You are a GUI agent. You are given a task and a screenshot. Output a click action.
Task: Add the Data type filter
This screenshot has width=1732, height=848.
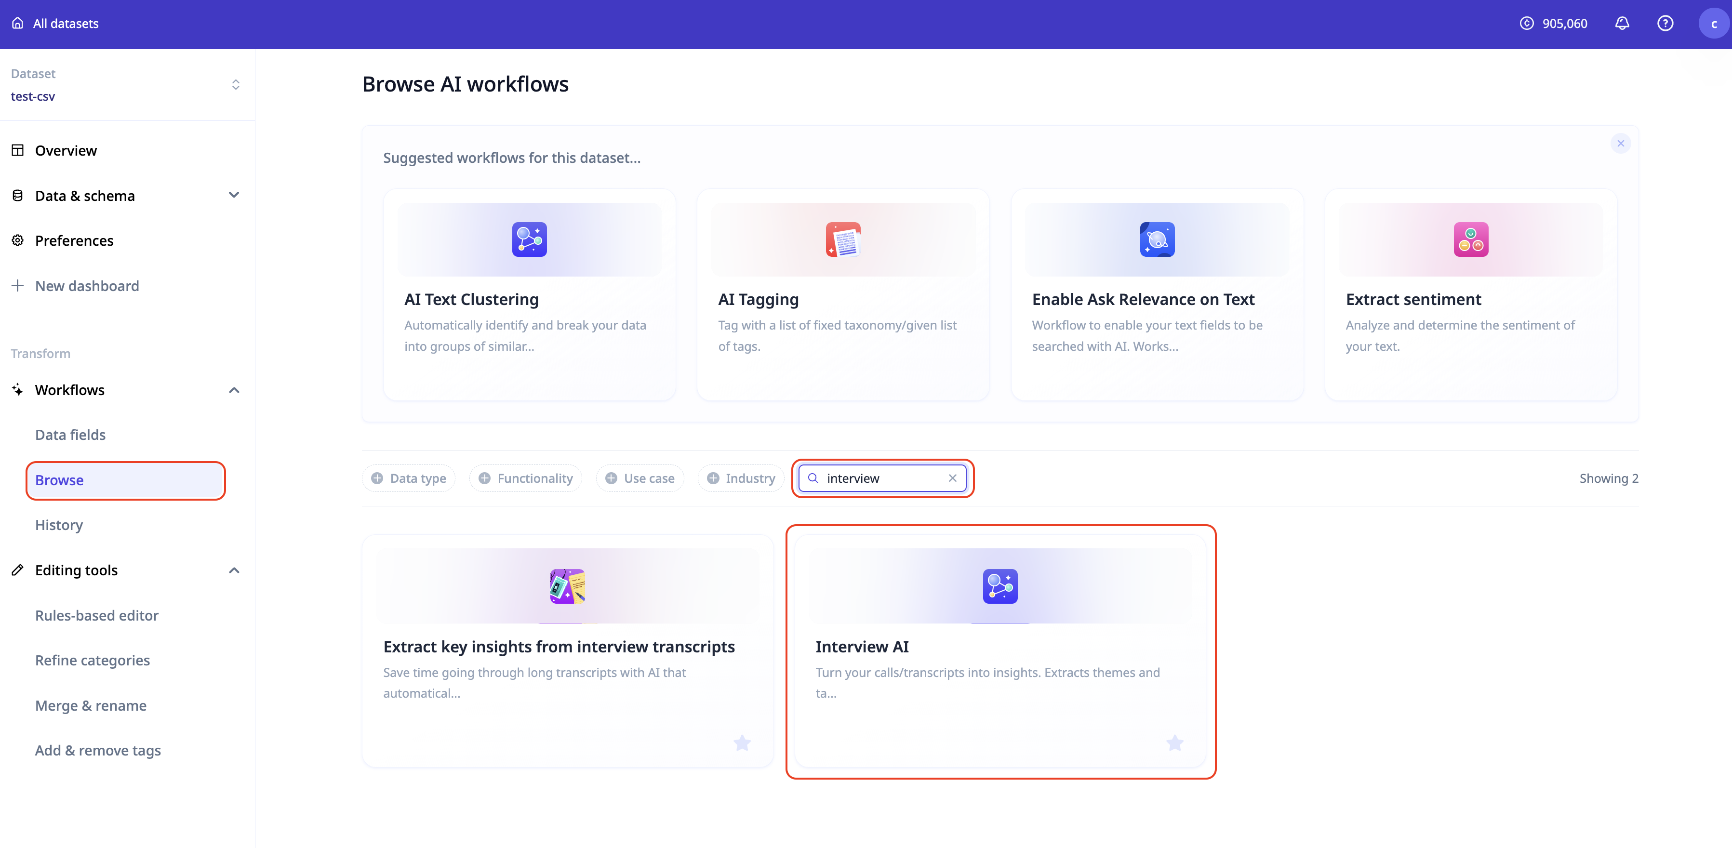pos(409,478)
